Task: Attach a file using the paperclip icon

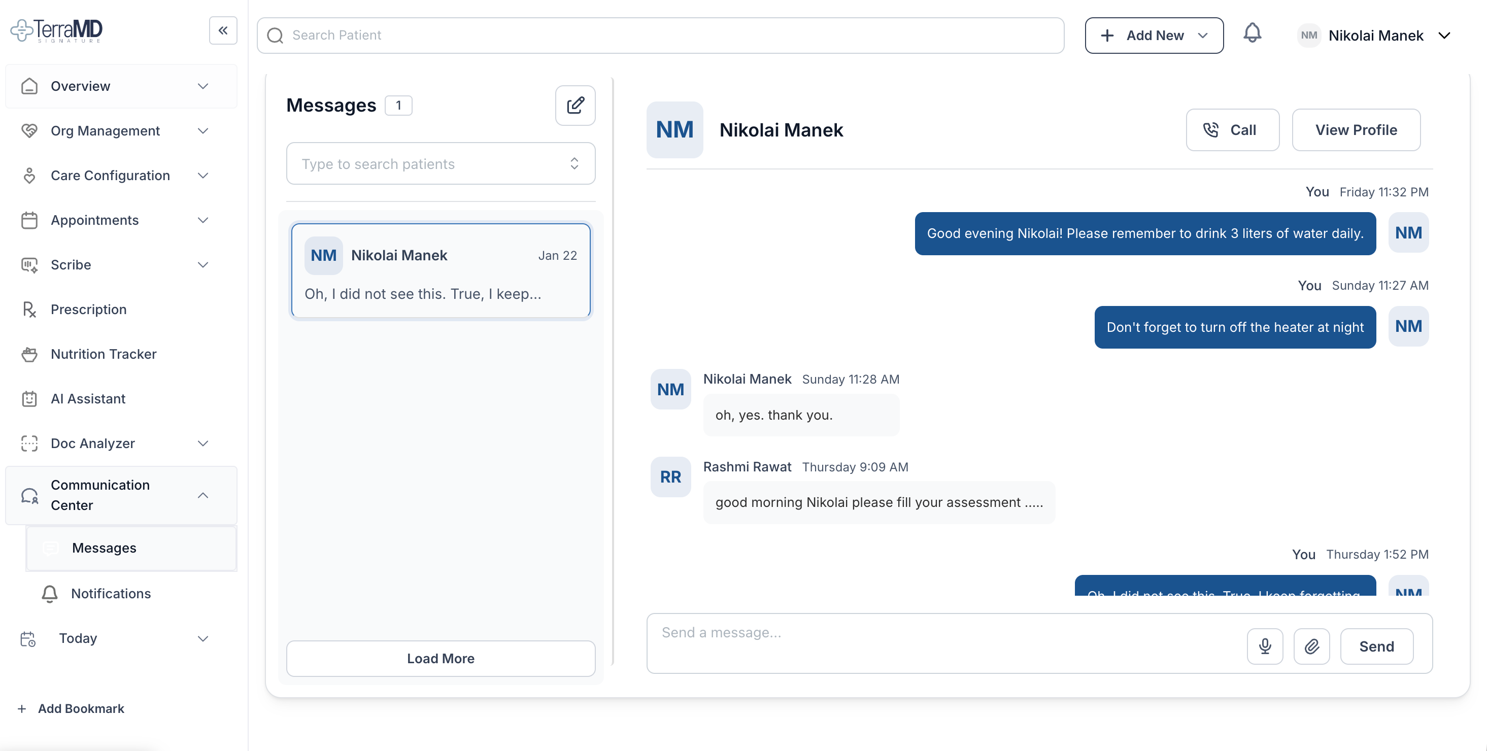Action: (1312, 646)
